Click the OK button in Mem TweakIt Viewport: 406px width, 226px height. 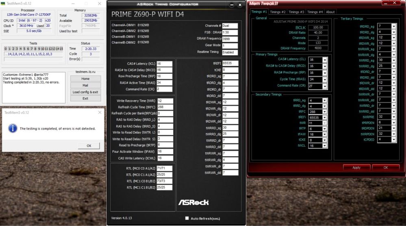tap(386, 168)
